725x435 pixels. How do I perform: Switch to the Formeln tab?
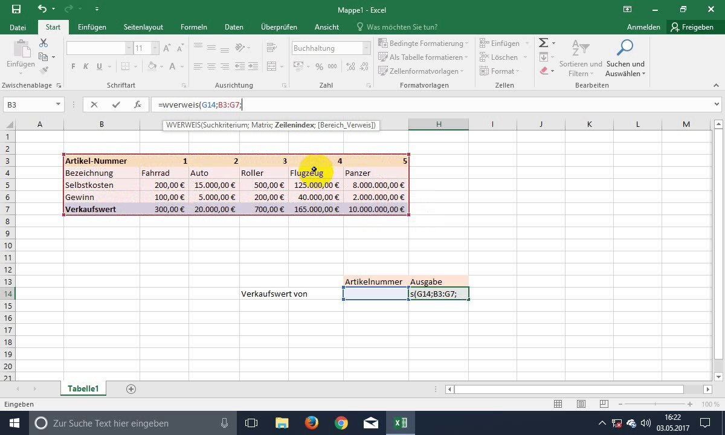(193, 27)
